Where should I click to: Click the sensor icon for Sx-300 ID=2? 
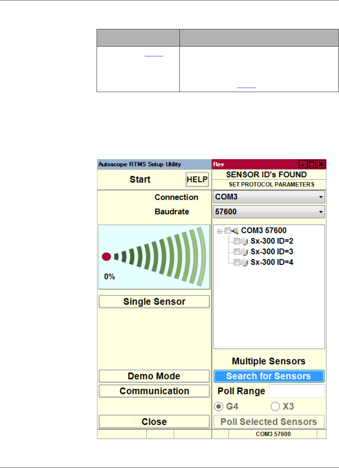click(244, 241)
